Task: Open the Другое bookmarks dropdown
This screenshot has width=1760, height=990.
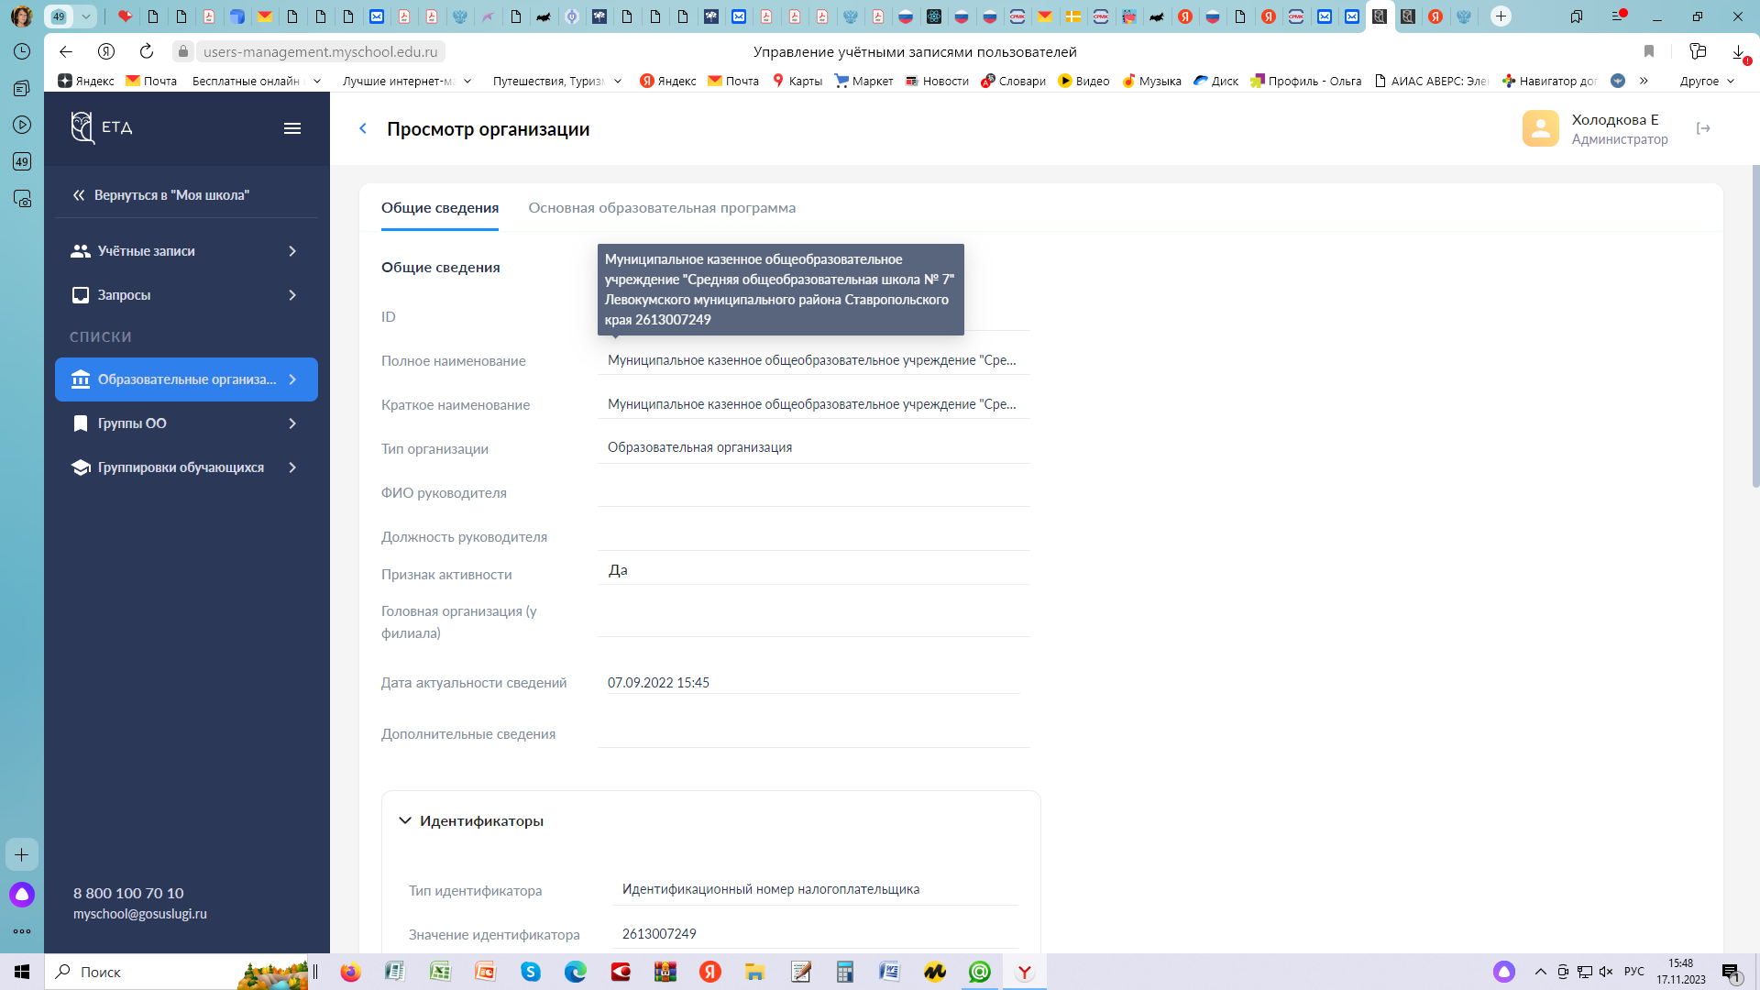Action: coord(1707,81)
